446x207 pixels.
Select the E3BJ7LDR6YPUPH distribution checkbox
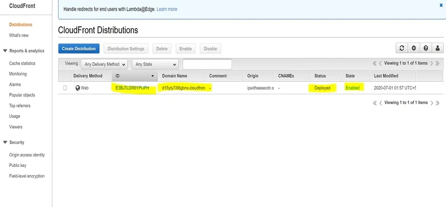pyautogui.click(x=65, y=88)
